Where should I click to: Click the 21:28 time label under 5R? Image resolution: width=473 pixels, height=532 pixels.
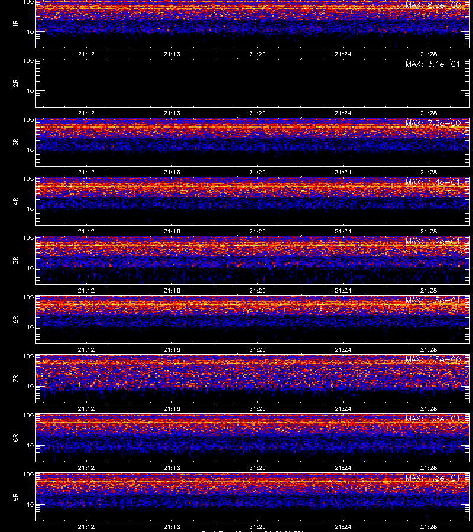tap(429, 291)
